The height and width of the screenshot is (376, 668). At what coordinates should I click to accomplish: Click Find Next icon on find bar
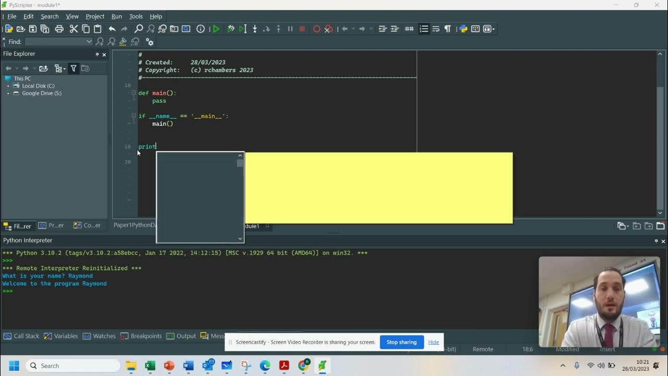coord(100,42)
